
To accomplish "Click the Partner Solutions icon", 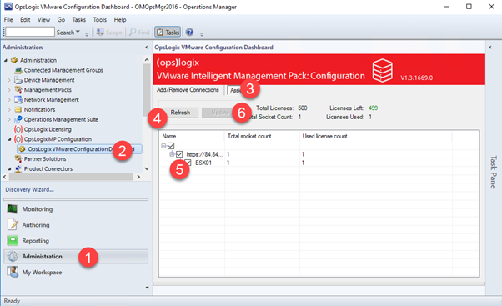I will [x=18, y=158].
